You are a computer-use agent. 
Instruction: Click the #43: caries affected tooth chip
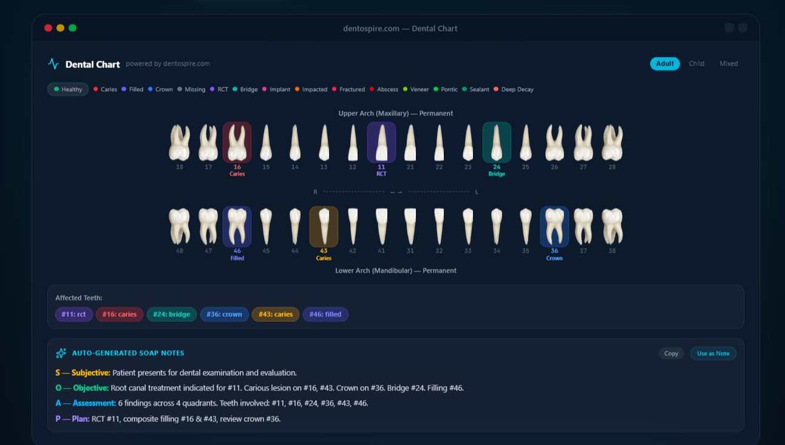[x=276, y=314]
